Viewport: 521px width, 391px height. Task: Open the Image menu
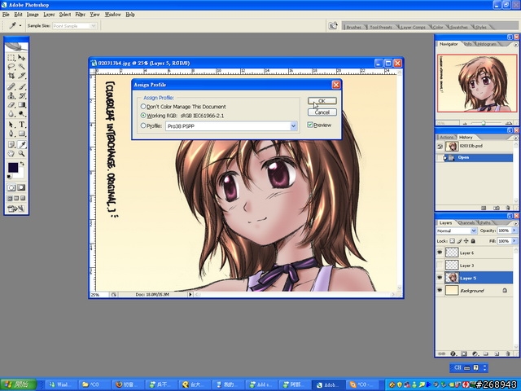point(33,15)
